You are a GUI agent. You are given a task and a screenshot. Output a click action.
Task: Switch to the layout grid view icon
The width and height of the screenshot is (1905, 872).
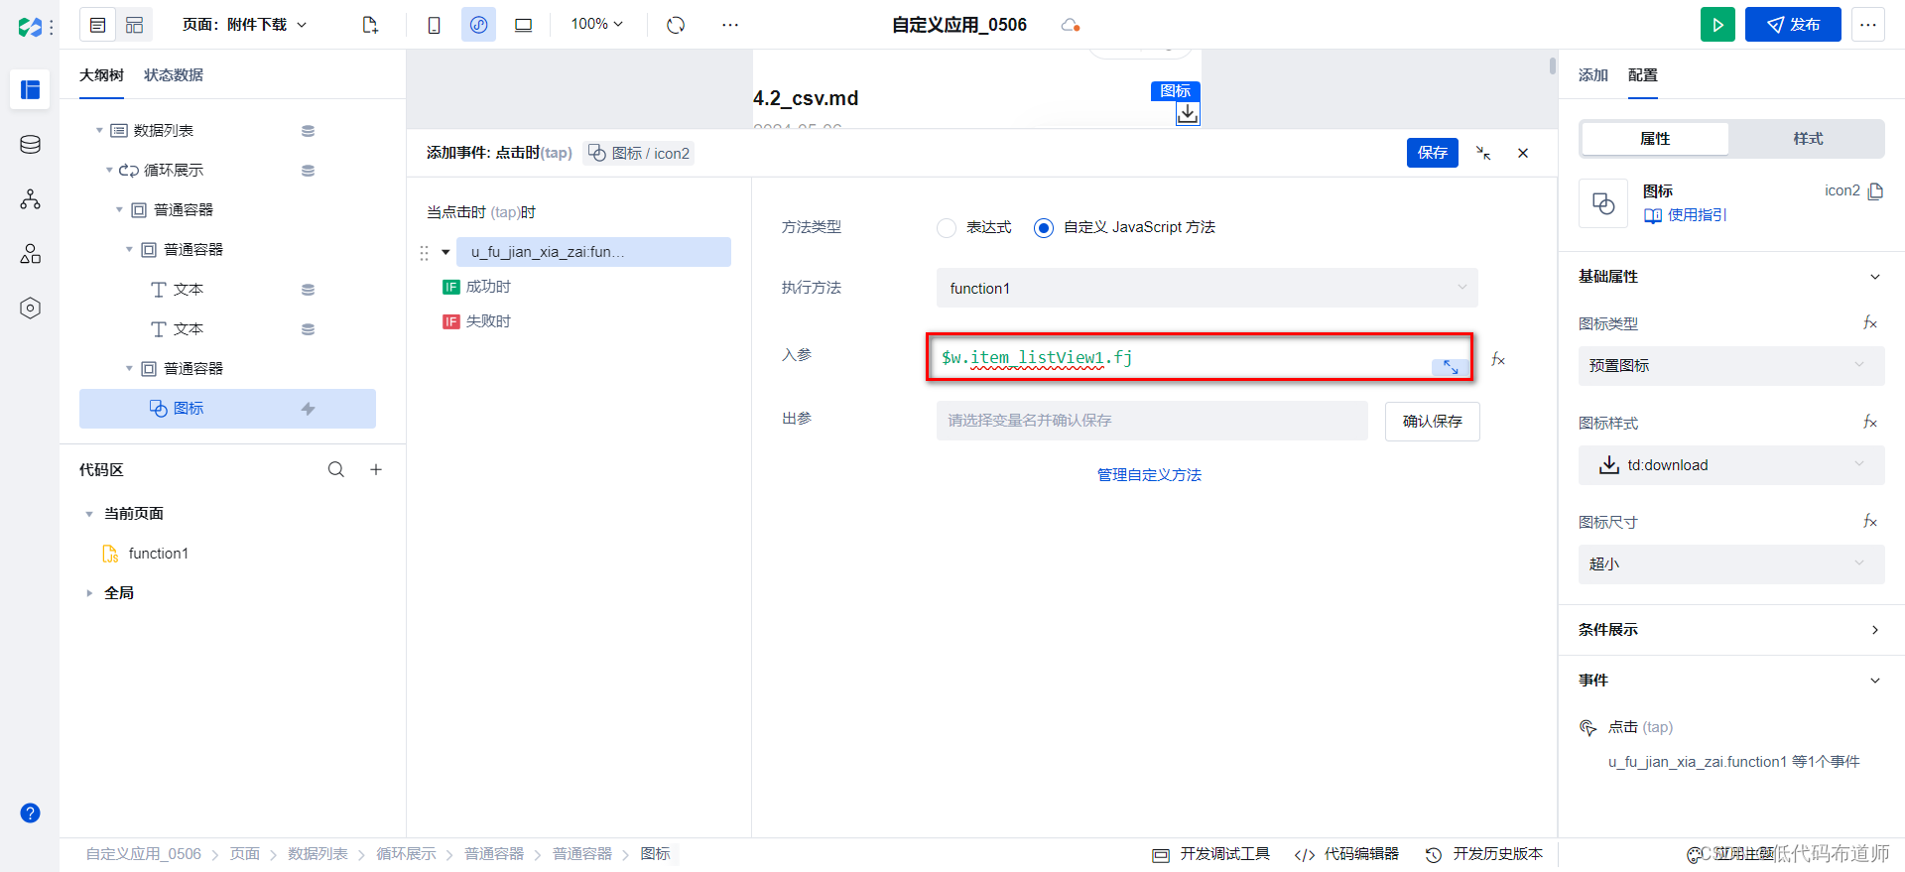click(x=135, y=25)
